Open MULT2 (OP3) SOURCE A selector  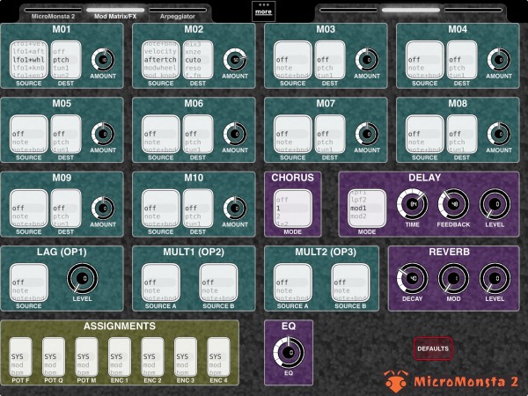click(x=293, y=282)
